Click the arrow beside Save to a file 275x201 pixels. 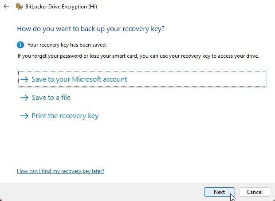(x=24, y=98)
